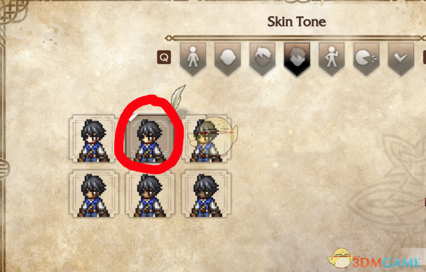The height and width of the screenshot is (272, 426).
Task: Select the brown skin tone in bottom middle
Action: pyautogui.click(x=149, y=194)
